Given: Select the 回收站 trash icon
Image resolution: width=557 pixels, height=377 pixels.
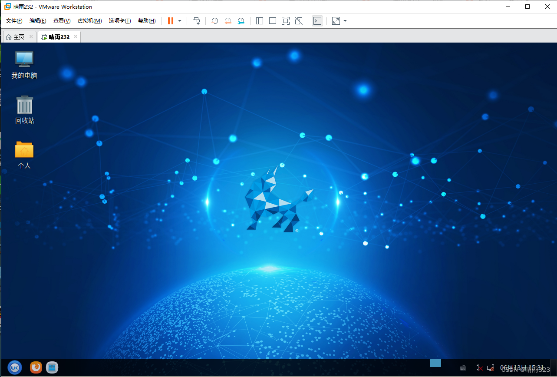Looking at the screenshot, I should (25, 110).
